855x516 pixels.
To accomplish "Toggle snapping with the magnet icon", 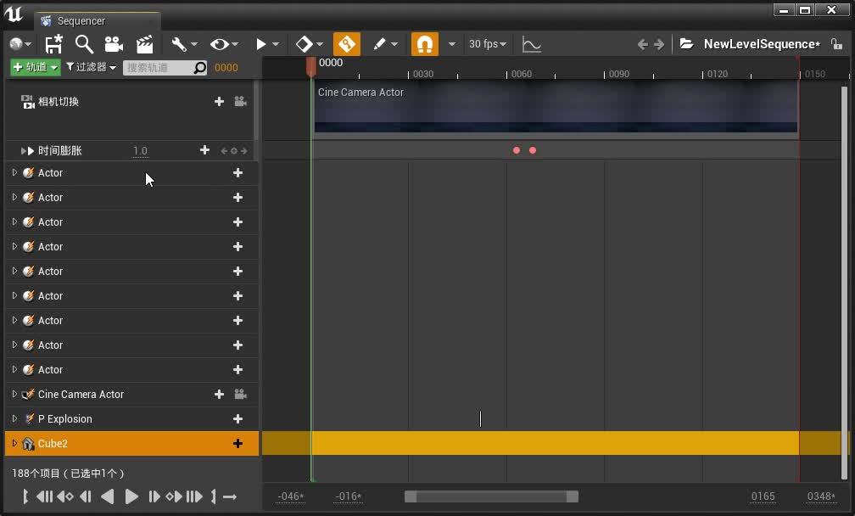I will tap(424, 43).
